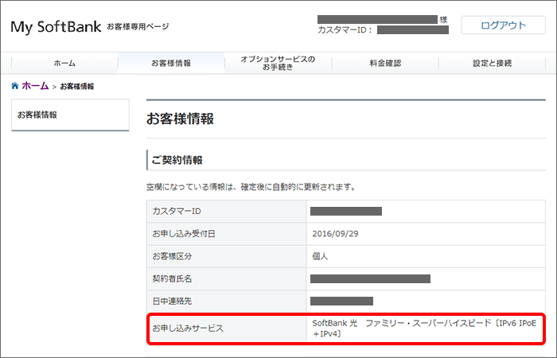Open the 設定と接続 tab

[492, 63]
